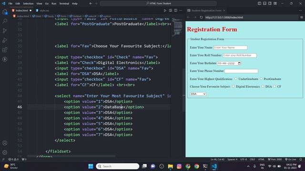Click Go Live in status bar
The width and height of the screenshot is (305, 171).
(291, 160)
